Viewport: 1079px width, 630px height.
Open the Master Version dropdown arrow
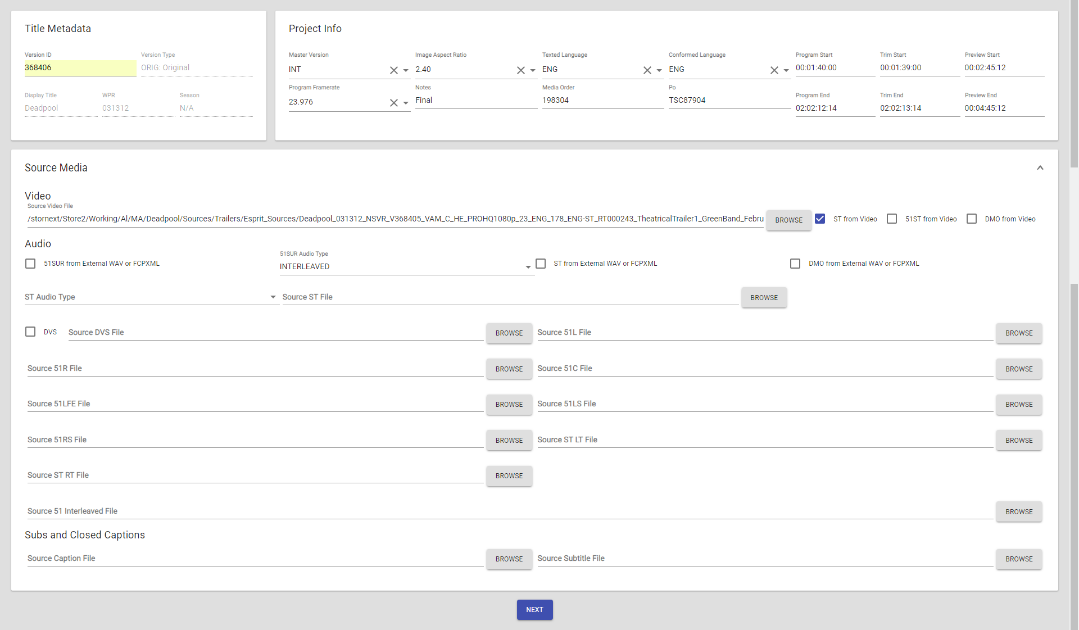[x=406, y=71]
